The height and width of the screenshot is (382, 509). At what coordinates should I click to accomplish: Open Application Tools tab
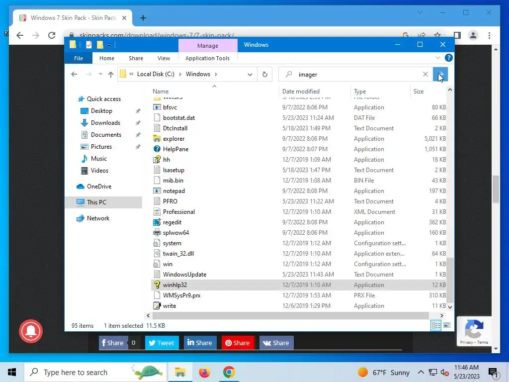click(207, 58)
